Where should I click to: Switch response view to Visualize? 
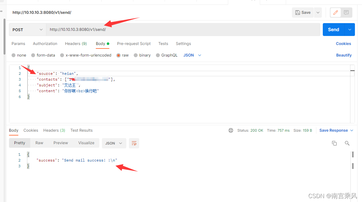(x=86, y=143)
